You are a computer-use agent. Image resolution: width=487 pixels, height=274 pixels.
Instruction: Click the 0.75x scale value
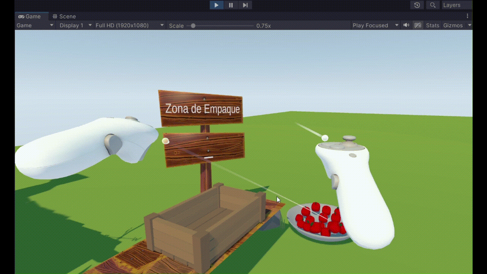coord(264,26)
